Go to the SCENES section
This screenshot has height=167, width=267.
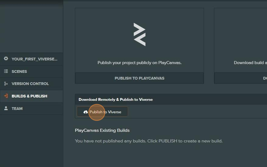tap(19, 72)
